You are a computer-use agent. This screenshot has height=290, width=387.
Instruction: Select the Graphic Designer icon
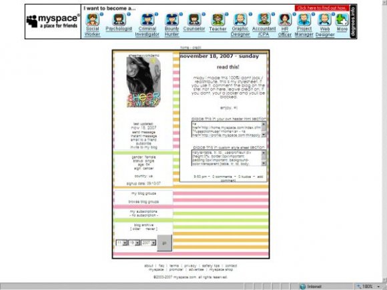[240, 19]
